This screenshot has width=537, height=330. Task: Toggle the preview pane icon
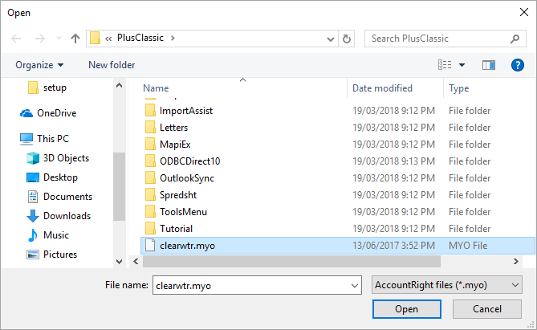tap(488, 65)
